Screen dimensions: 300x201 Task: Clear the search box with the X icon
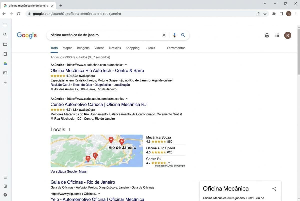tap(164, 35)
